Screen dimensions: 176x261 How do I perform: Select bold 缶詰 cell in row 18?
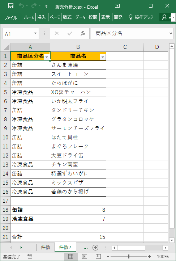(x=30, y=210)
